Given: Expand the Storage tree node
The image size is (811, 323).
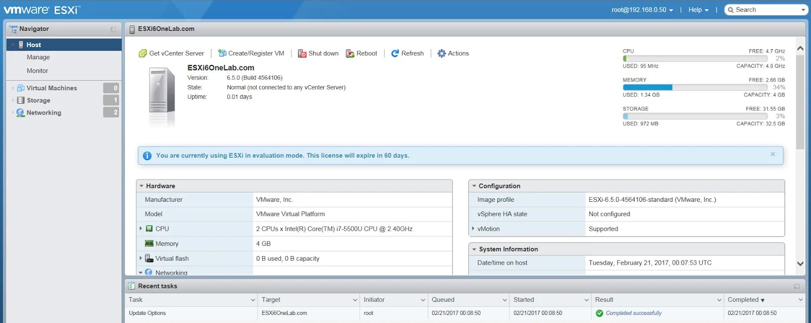Looking at the screenshot, I should (x=13, y=100).
